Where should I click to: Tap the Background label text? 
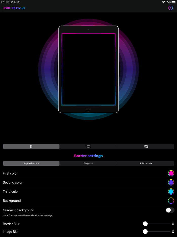click(12, 201)
